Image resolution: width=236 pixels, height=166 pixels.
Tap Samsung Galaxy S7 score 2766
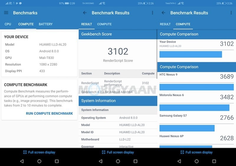click(x=227, y=118)
